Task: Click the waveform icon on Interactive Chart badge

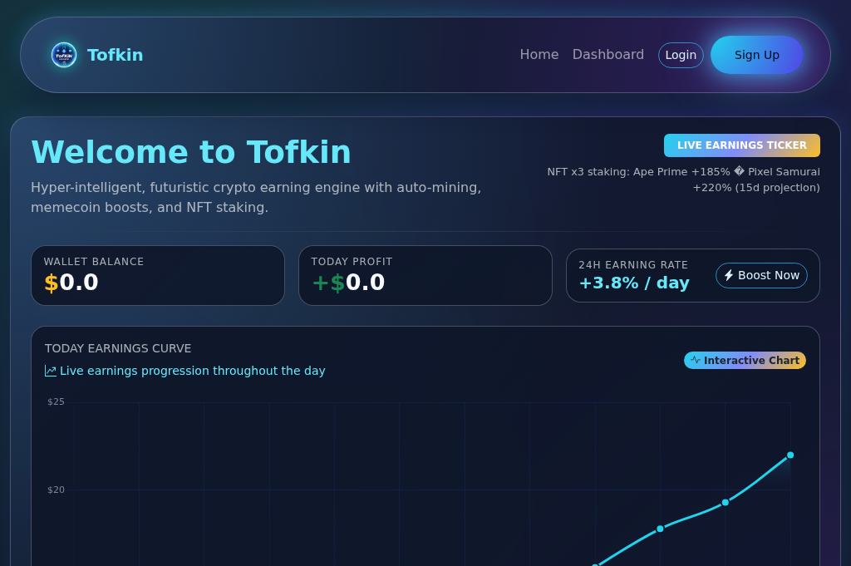Action: [x=696, y=360]
